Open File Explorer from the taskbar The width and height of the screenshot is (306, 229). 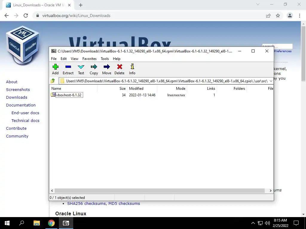36,223
